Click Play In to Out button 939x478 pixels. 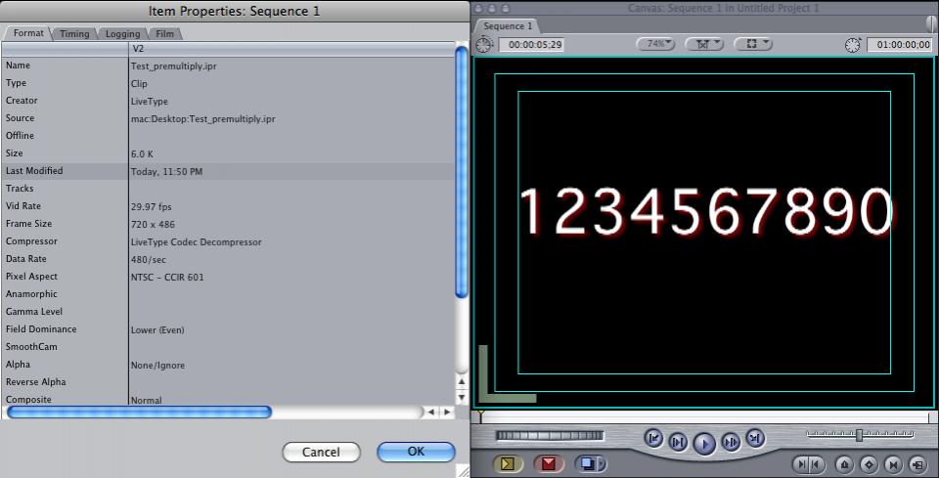pyautogui.click(x=678, y=442)
